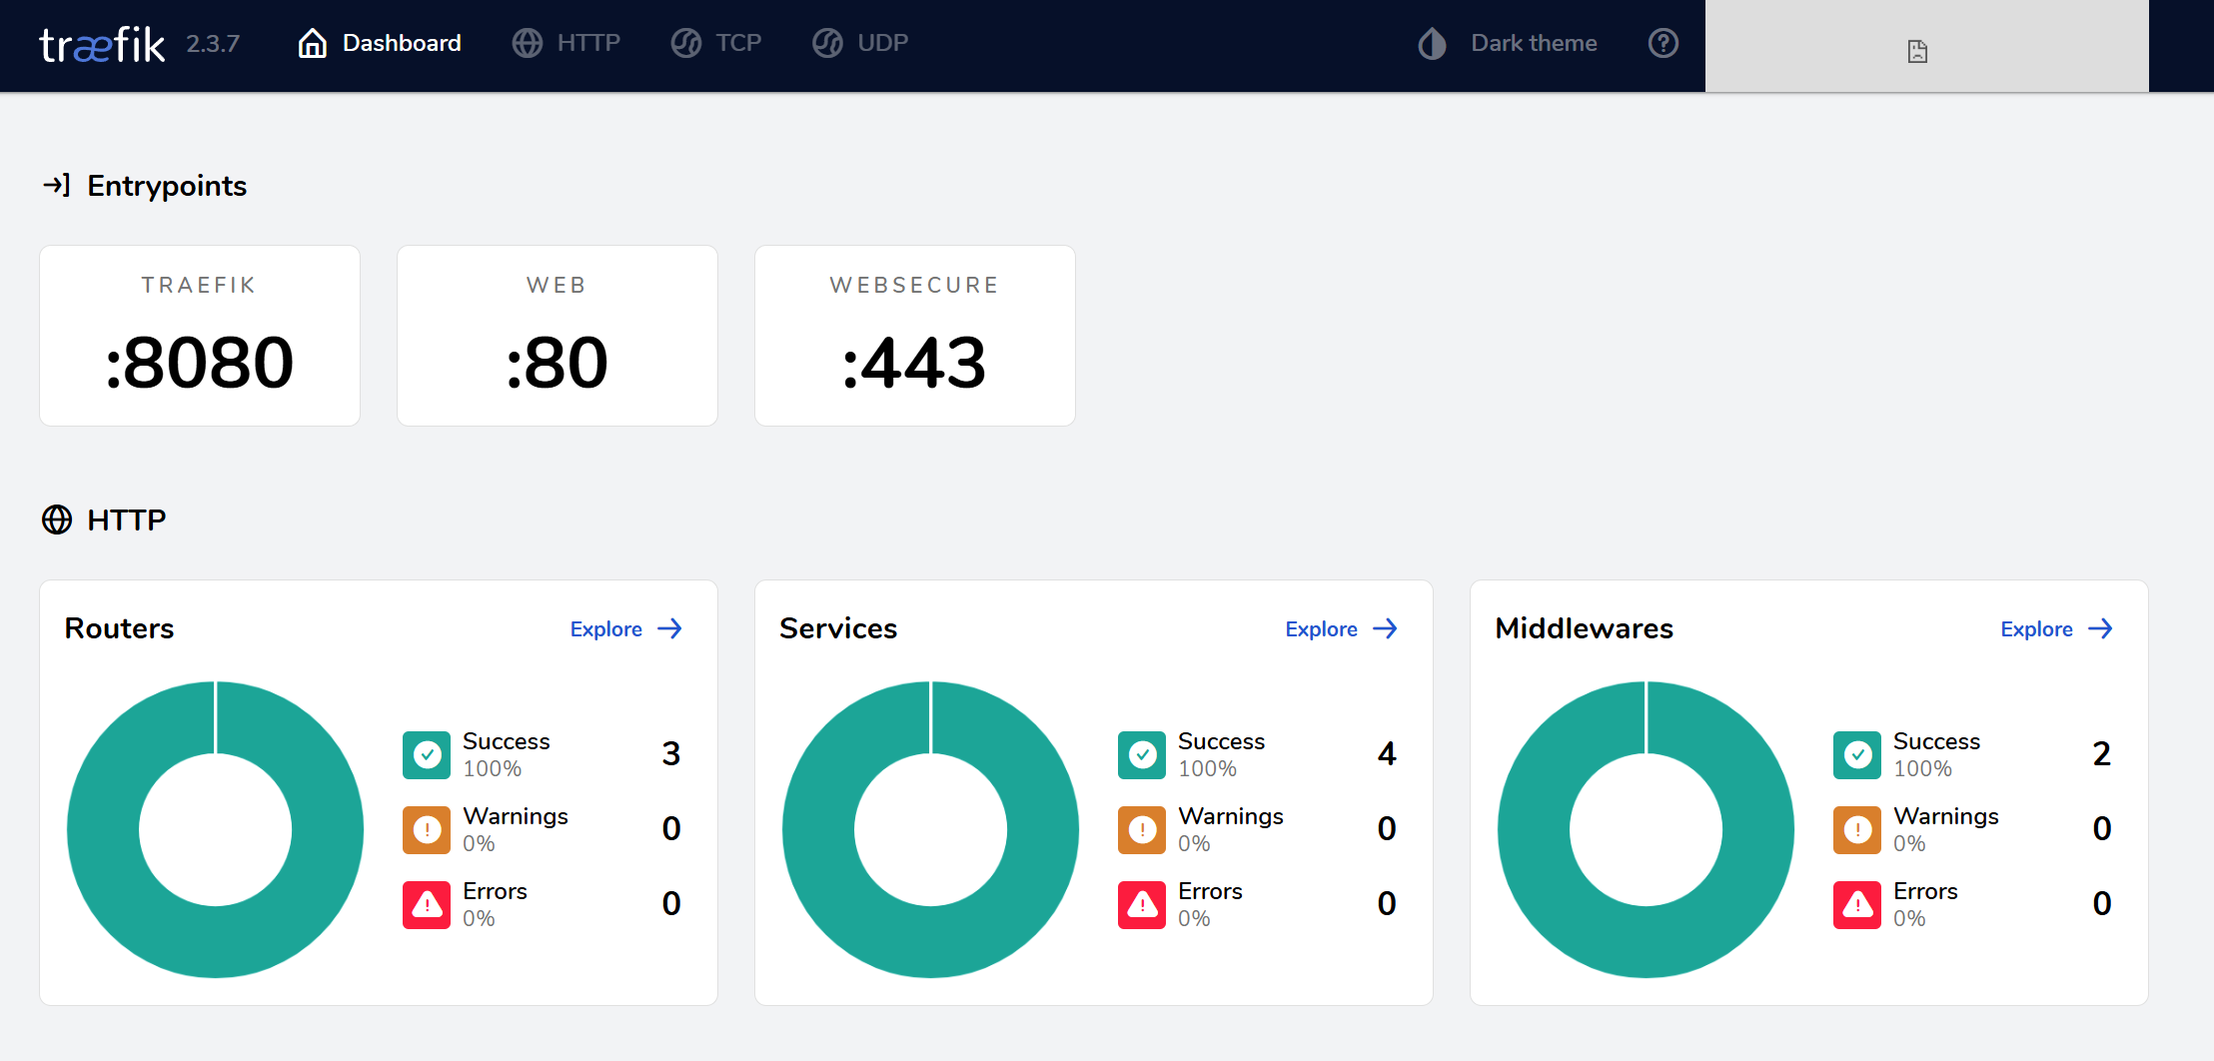Select the WEB :80 entrypoint card

pos(557,336)
